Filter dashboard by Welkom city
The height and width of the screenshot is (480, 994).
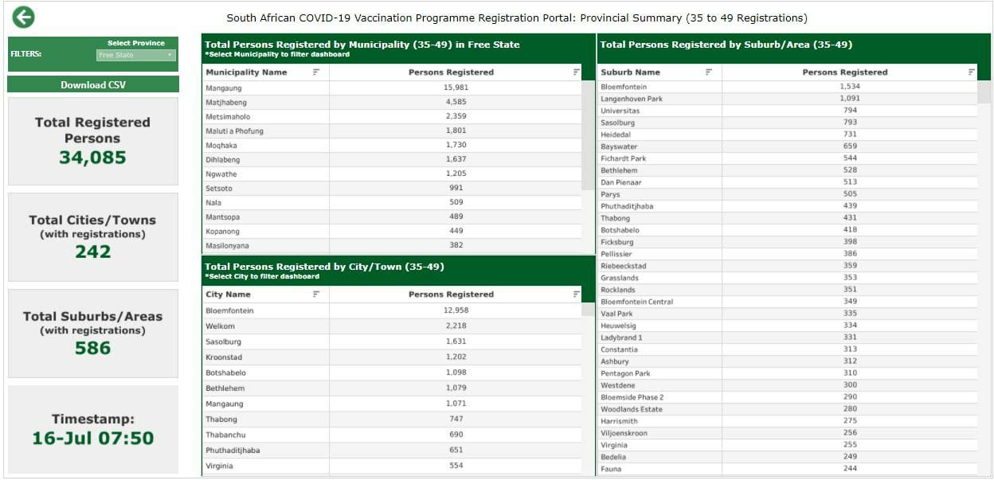(219, 326)
